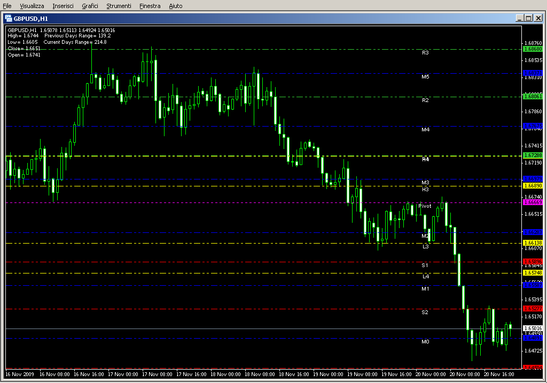Select the L3 level label
Screen dimensions: 547x383
click(x=426, y=246)
